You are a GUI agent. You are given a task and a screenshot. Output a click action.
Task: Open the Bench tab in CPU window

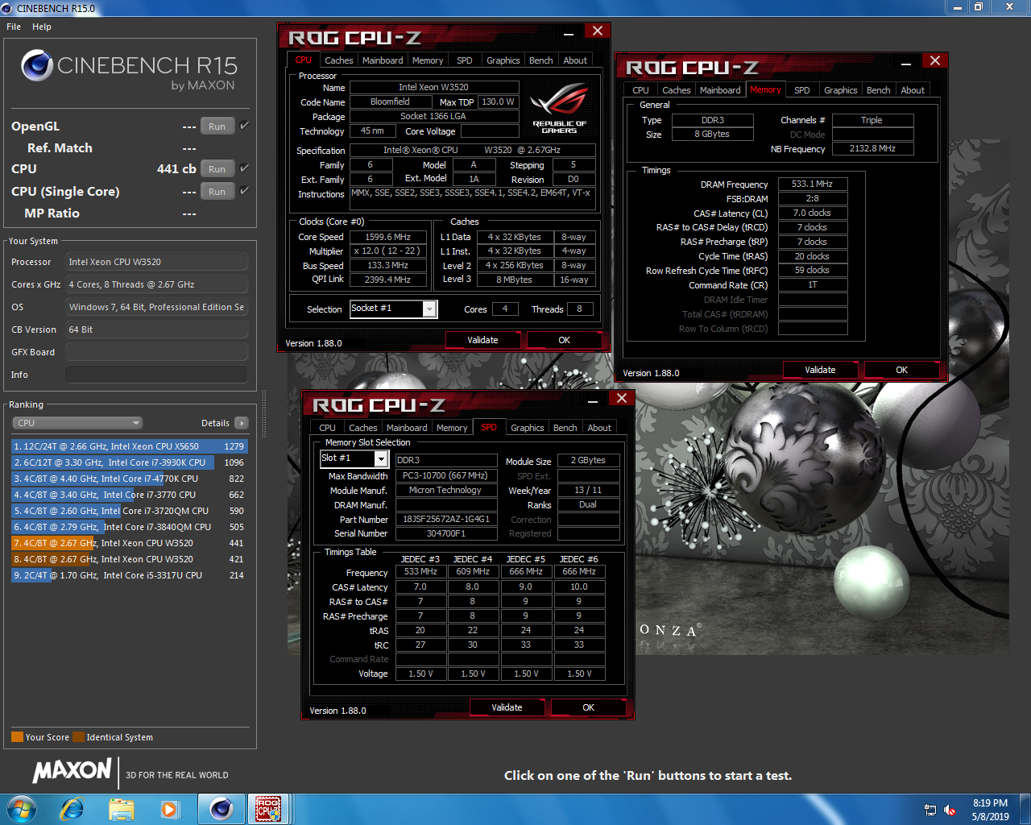541,60
